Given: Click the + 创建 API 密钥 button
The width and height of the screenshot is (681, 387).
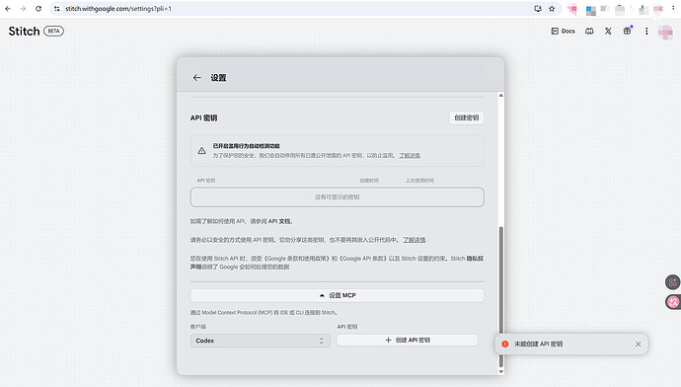Looking at the screenshot, I should coord(408,340).
